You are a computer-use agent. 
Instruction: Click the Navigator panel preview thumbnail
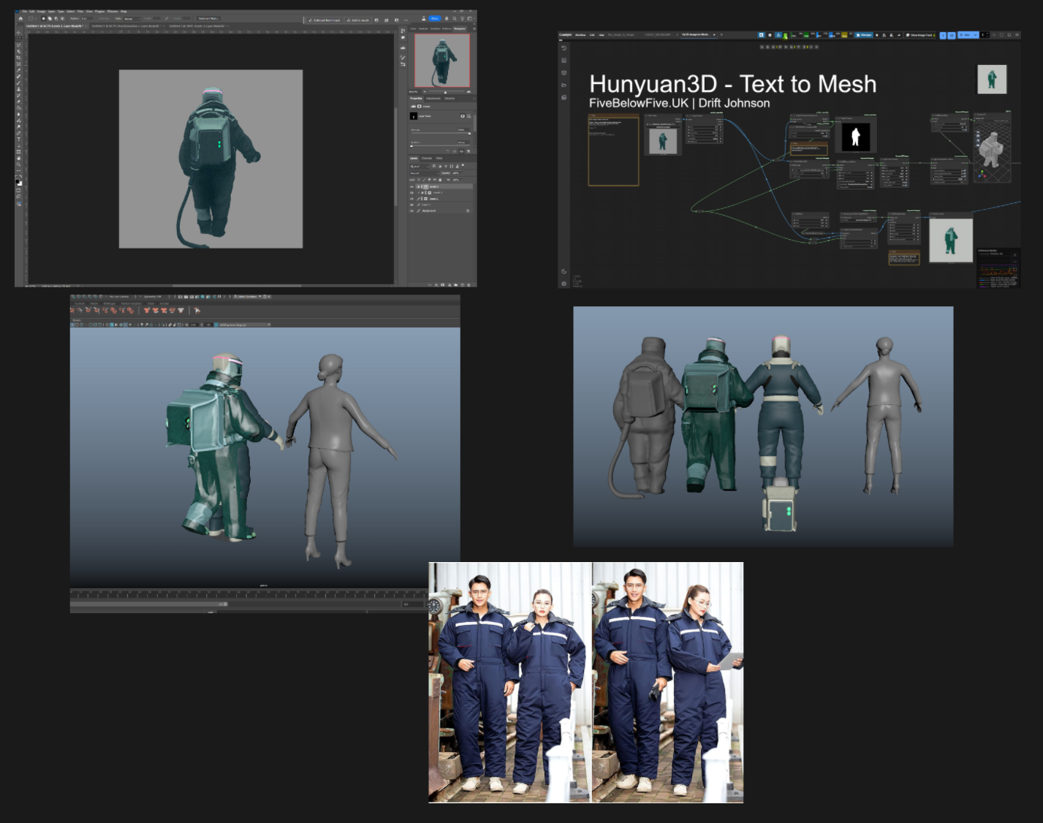click(x=442, y=61)
